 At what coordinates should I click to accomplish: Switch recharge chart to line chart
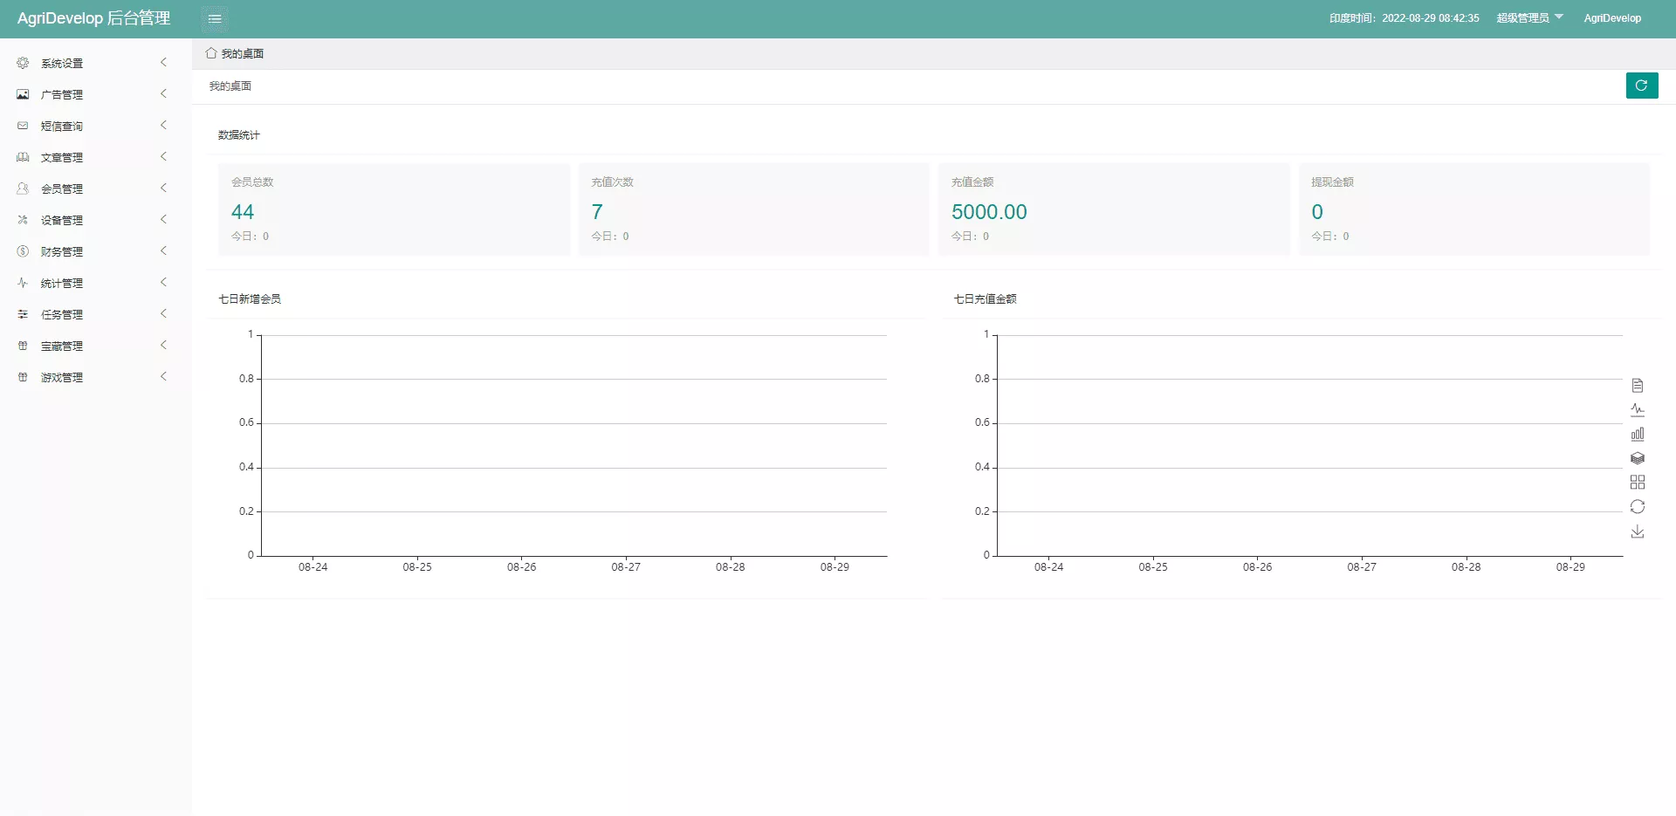pyautogui.click(x=1638, y=409)
